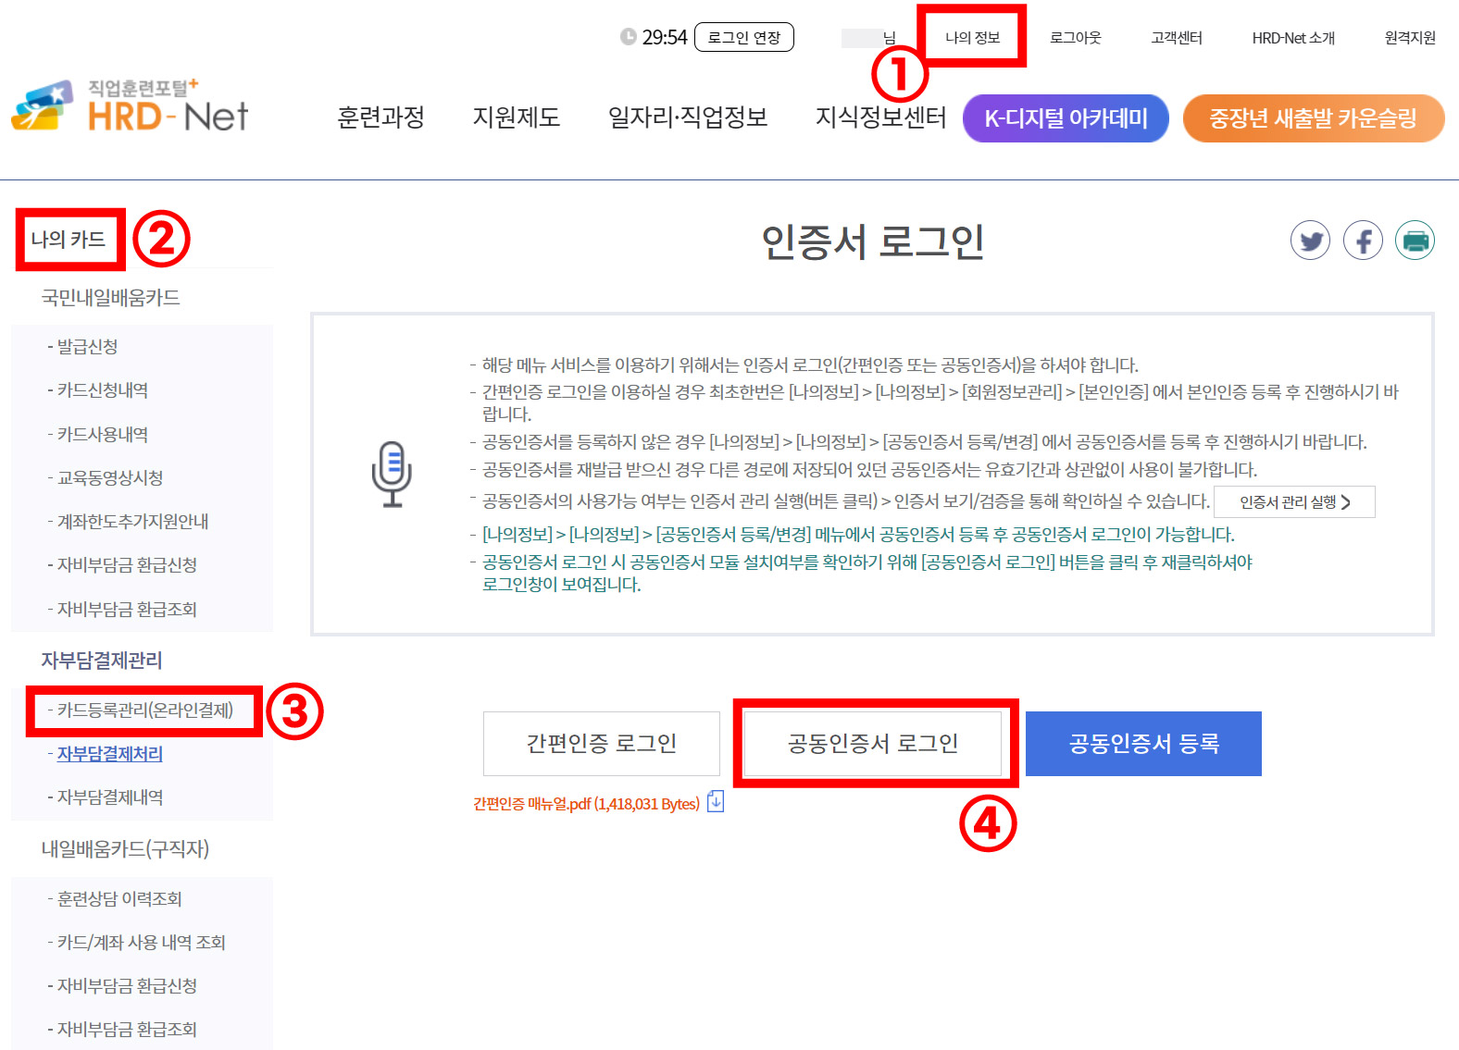Click 중장년 새출발 카운슬링 button
This screenshot has height=1050, width=1459.
[x=1314, y=118]
